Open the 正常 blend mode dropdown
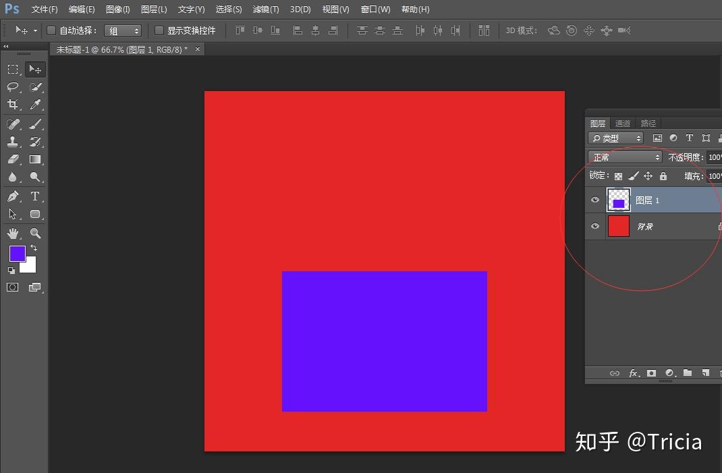This screenshot has height=473, width=722. pos(625,157)
